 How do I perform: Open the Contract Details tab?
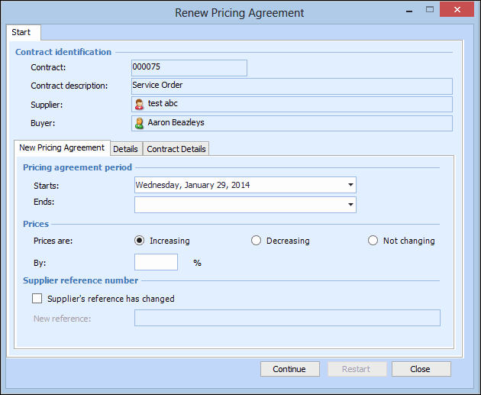coord(176,149)
